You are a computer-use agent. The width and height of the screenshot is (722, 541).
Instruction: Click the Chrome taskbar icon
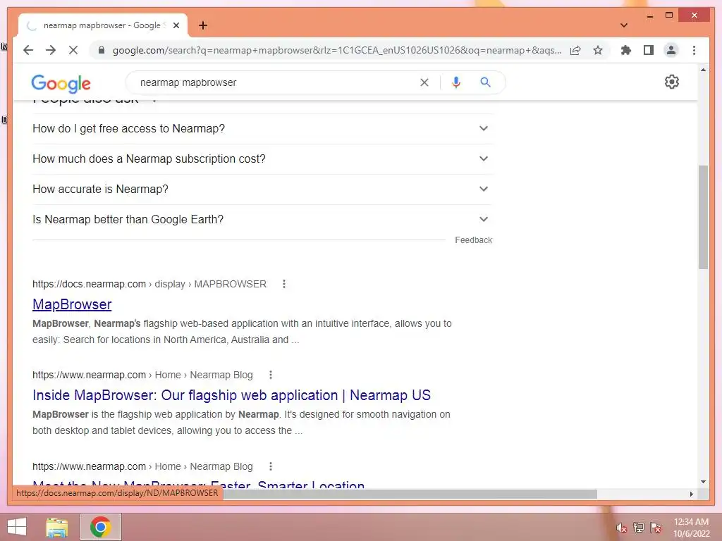101,527
